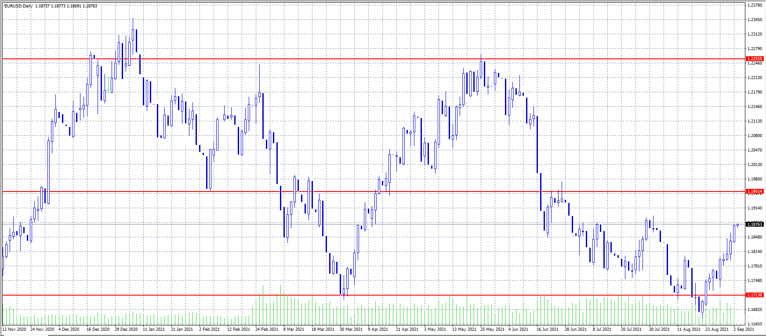The image size is (766, 336).
Task: Click the 16 Jun 2021 date label
Action: click(547, 329)
